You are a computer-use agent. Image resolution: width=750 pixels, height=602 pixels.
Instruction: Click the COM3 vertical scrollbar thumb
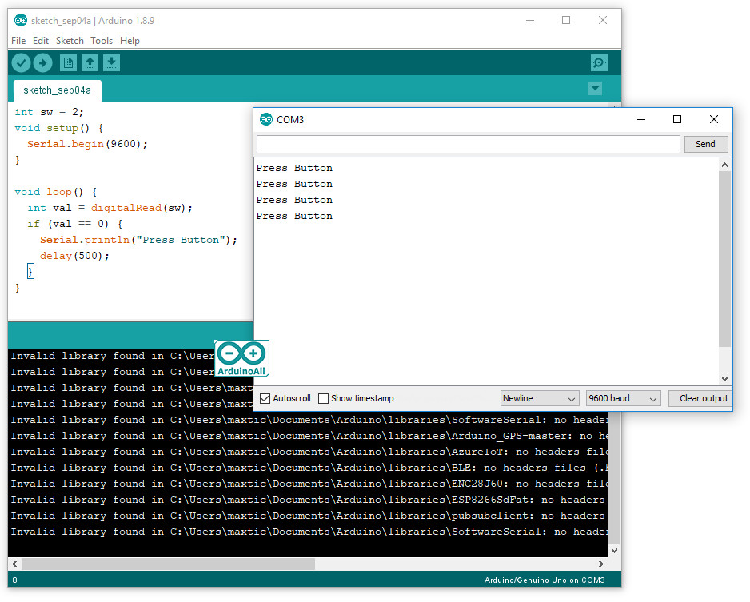[x=724, y=259]
